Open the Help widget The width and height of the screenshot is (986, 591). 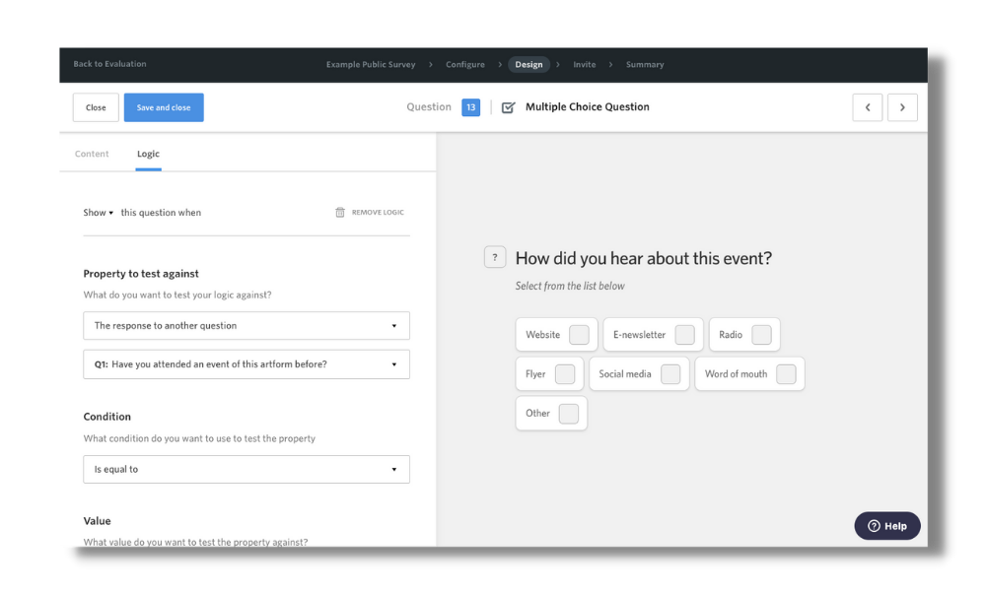(x=887, y=526)
